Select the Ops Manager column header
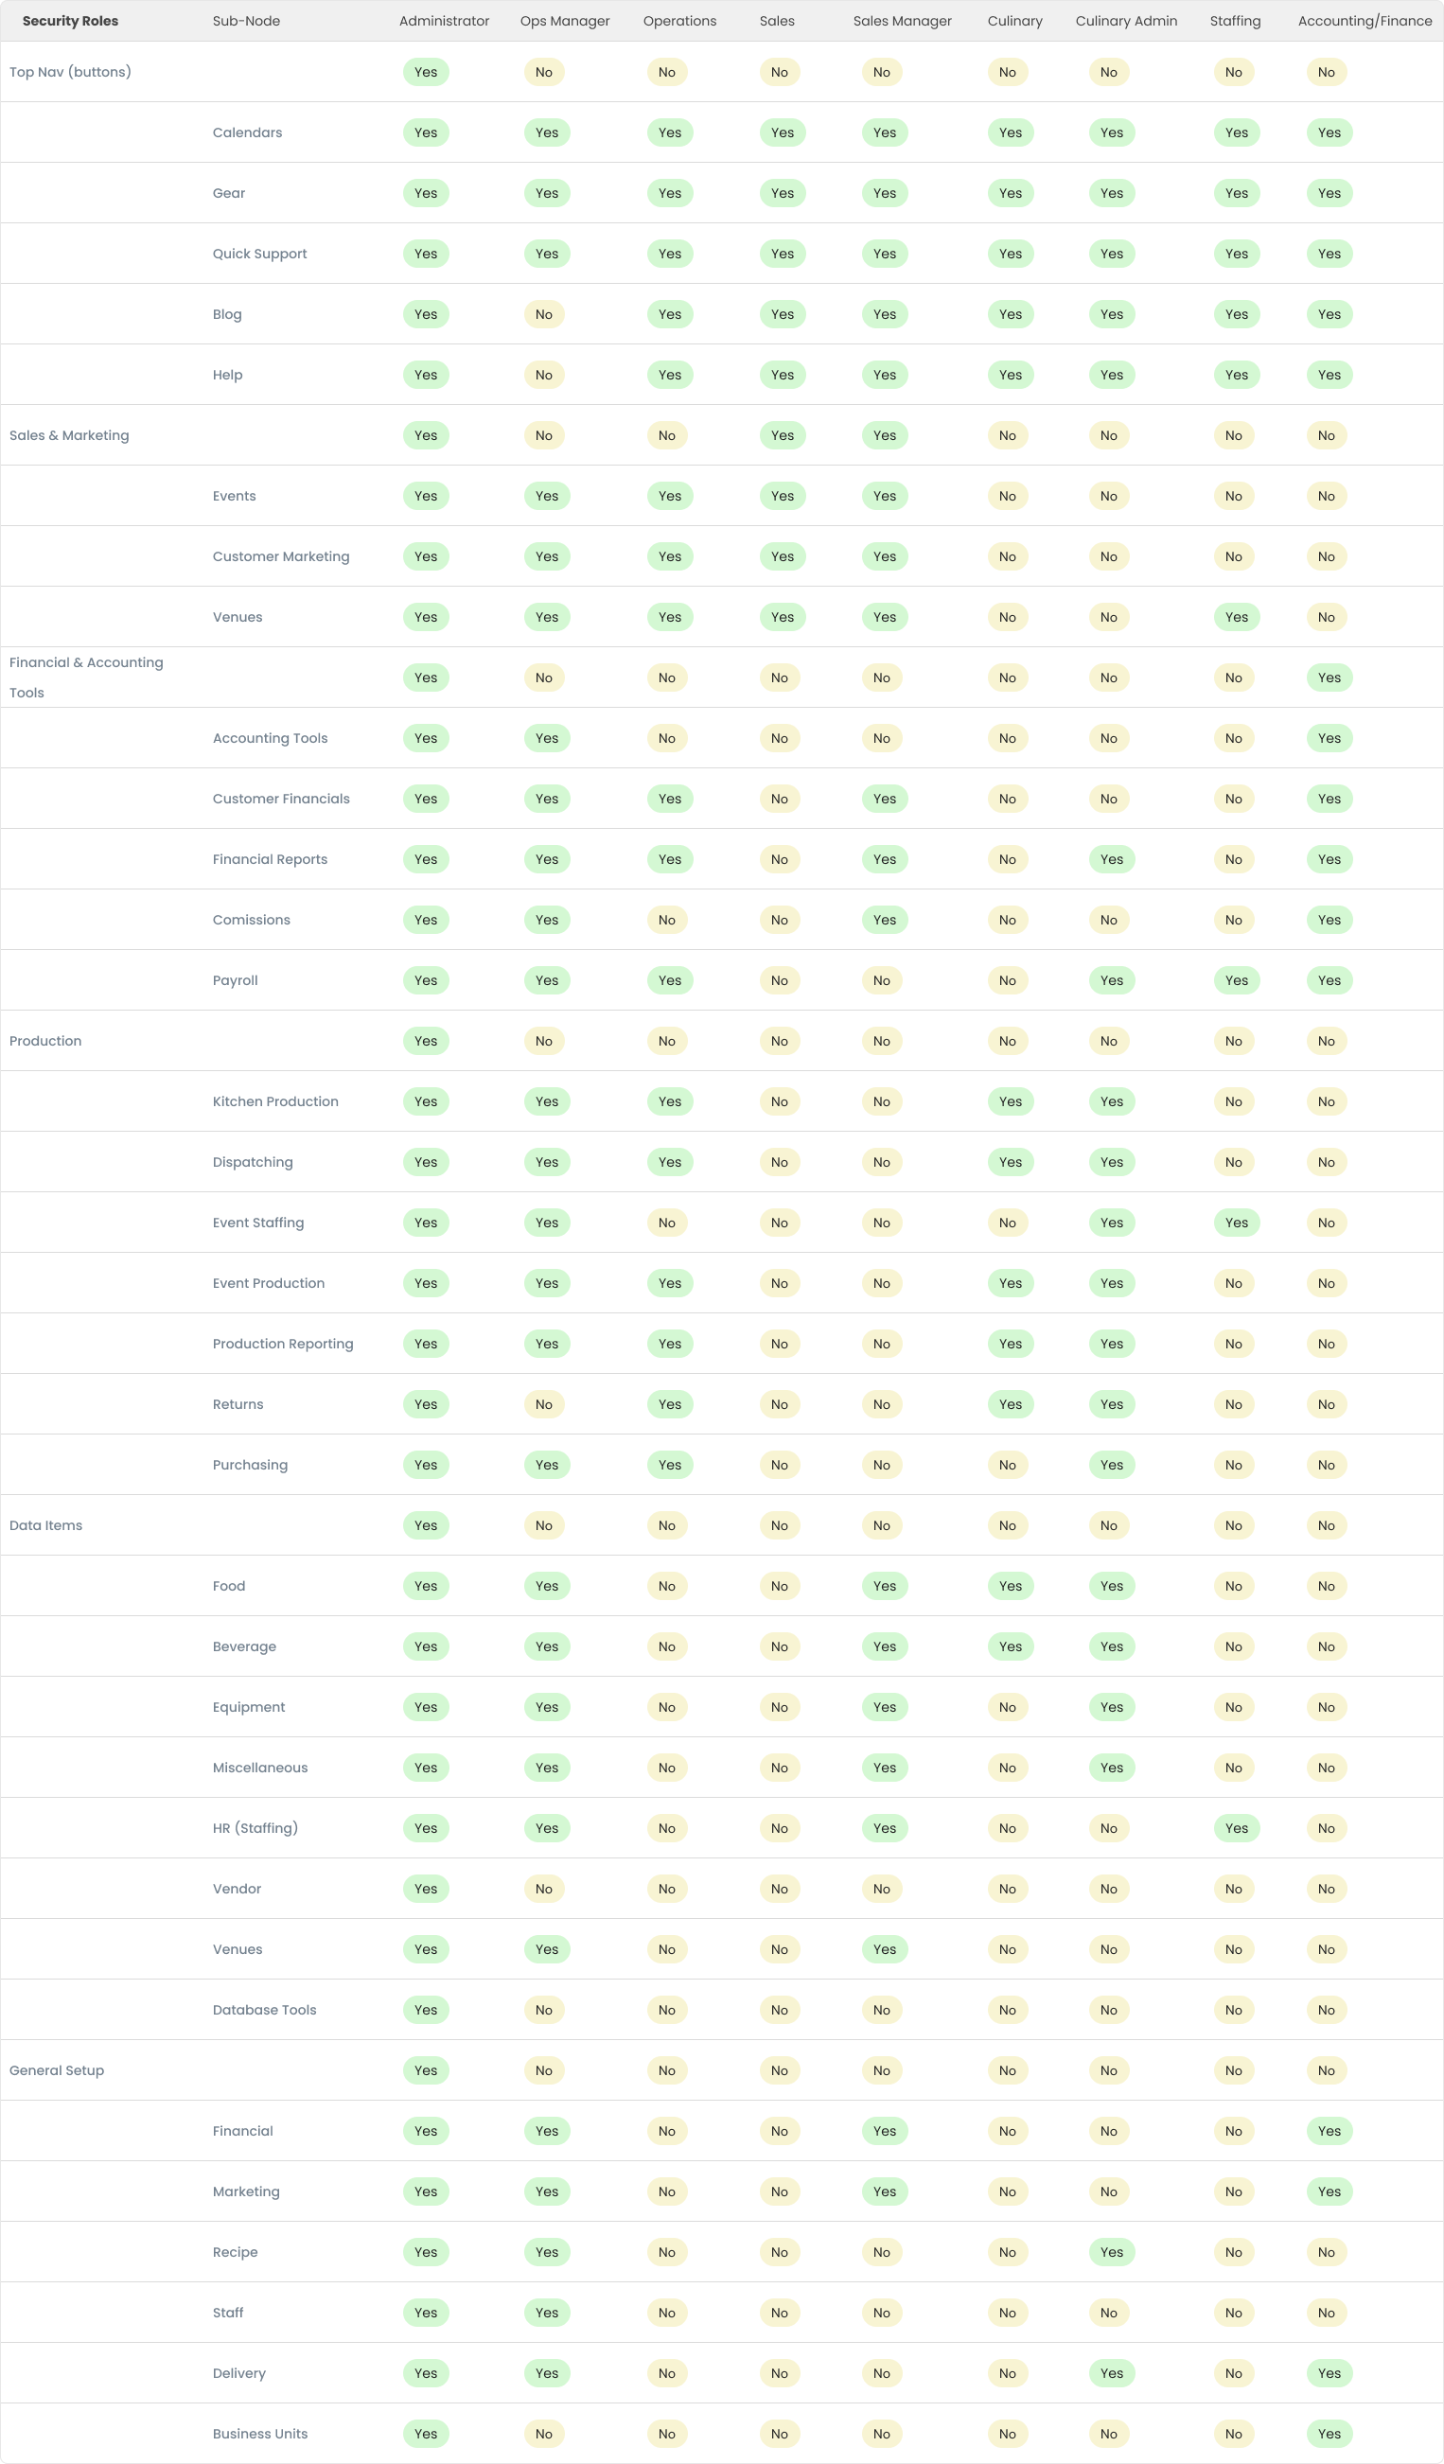 564,21
